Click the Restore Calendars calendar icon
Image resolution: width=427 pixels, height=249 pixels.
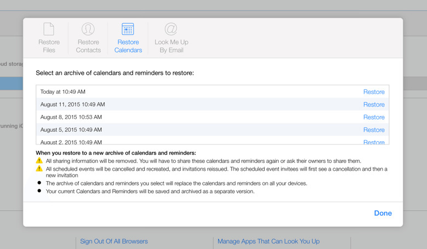click(x=128, y=29)
